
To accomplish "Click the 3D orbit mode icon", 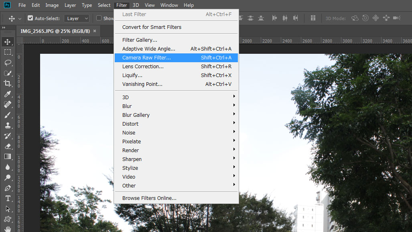I will pos(355,18).
